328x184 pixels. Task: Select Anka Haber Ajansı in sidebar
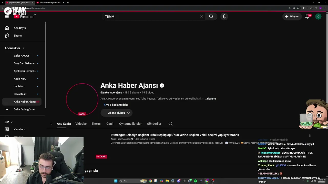(22, 102)
